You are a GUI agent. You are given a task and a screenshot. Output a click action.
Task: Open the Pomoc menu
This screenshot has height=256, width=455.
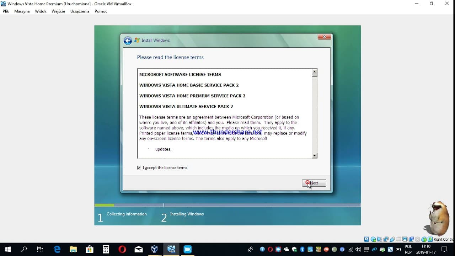[x=101, y=11]
